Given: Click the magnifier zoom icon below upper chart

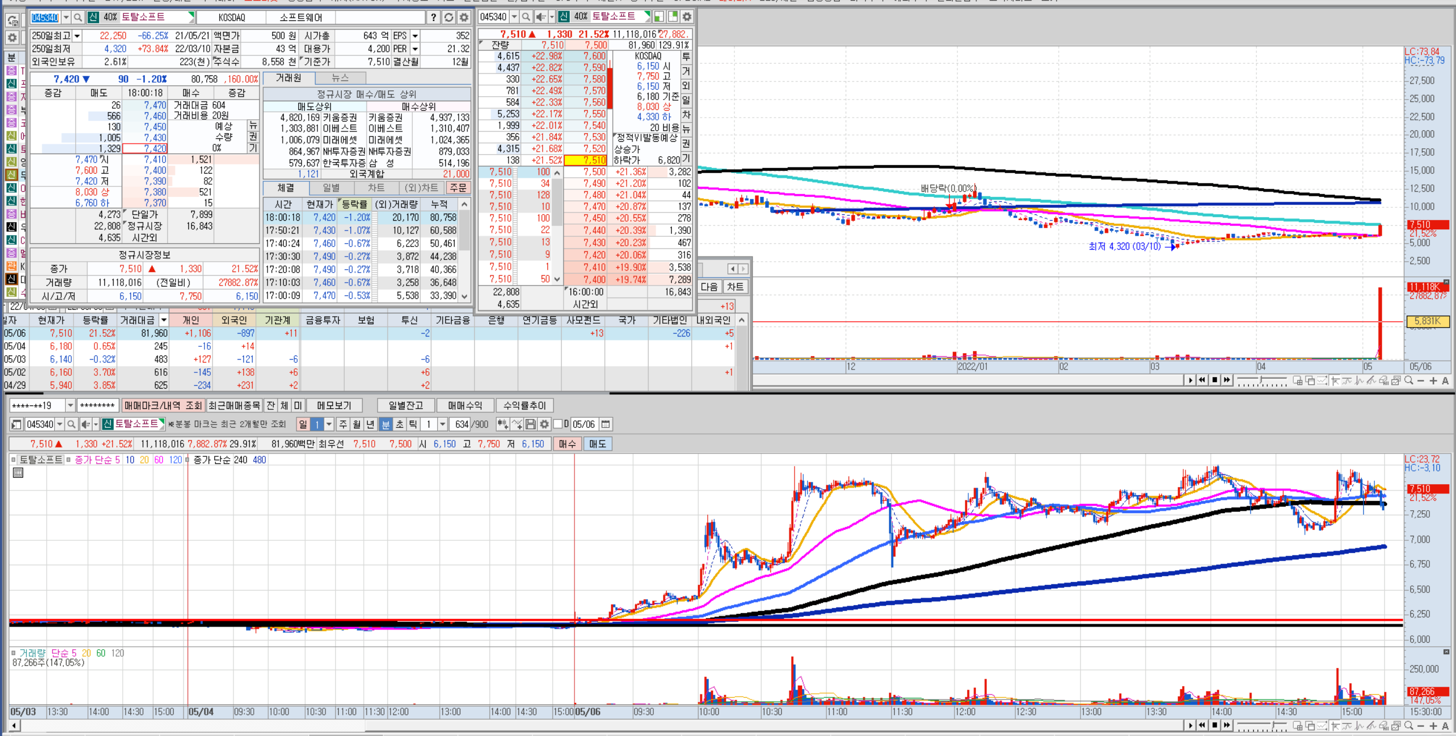Looking at the screenshot, I should click(x=1409, y=380).
